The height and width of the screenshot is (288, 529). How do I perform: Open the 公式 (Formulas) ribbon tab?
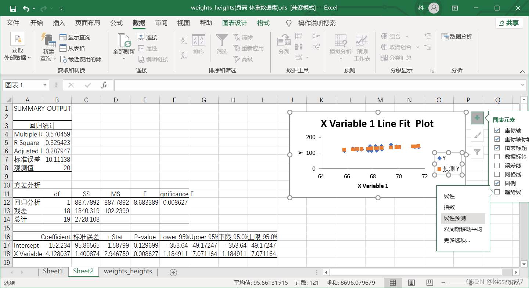116,23
